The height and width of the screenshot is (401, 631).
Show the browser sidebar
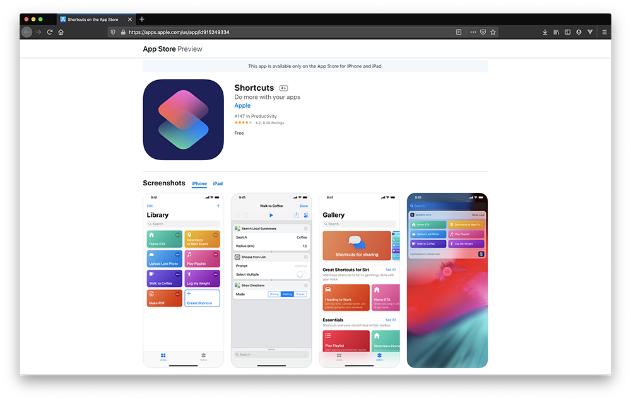click(x=567, y=32)
